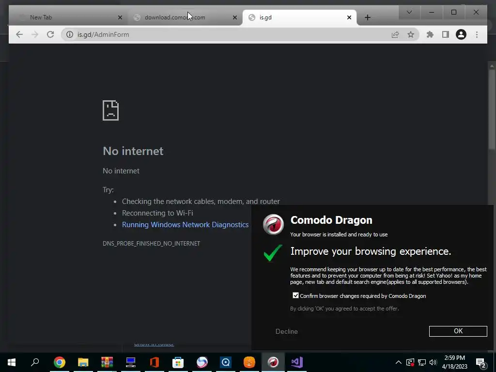Click Comodo Dragon taskbar icon
The image size is (496, 372).
[273, 362]
